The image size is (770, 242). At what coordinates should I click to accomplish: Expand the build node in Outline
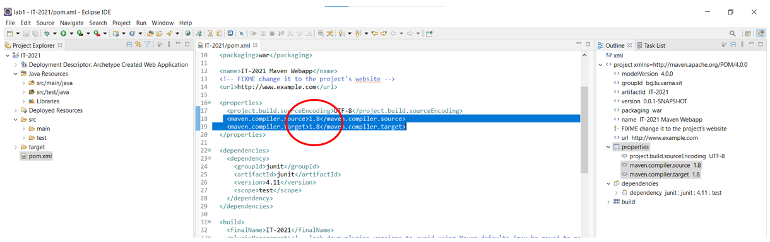click(x=608, y=202)
